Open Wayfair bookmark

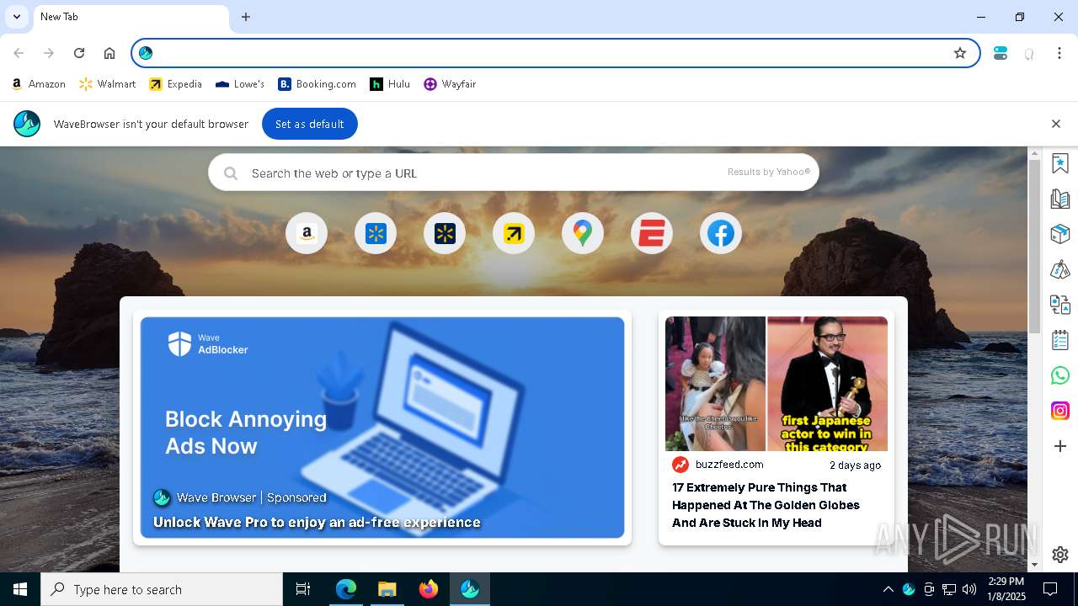pyautogui.click(x=451, y=84)
